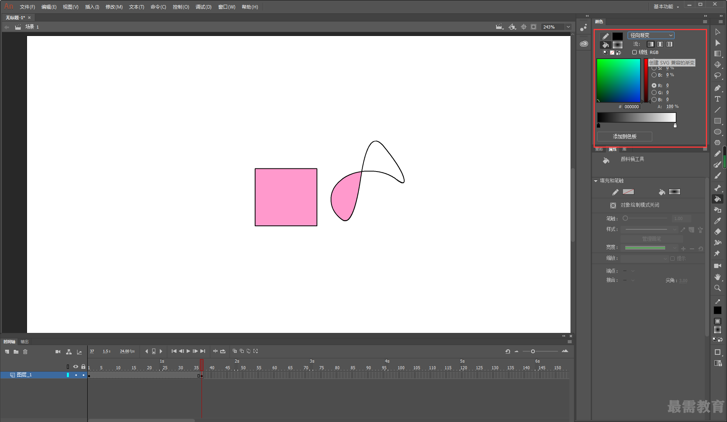
Task: Open the 径向渐变 color type dropdown
Action: (651, 35)
